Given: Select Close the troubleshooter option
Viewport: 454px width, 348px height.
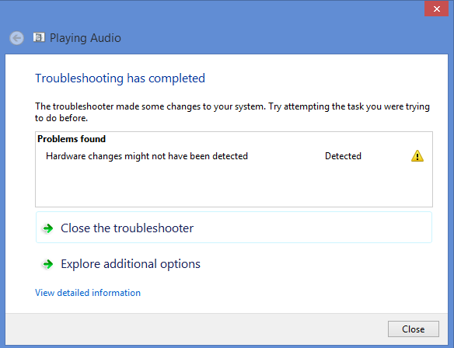Looking at the screenshot, I should coord(234,228).
